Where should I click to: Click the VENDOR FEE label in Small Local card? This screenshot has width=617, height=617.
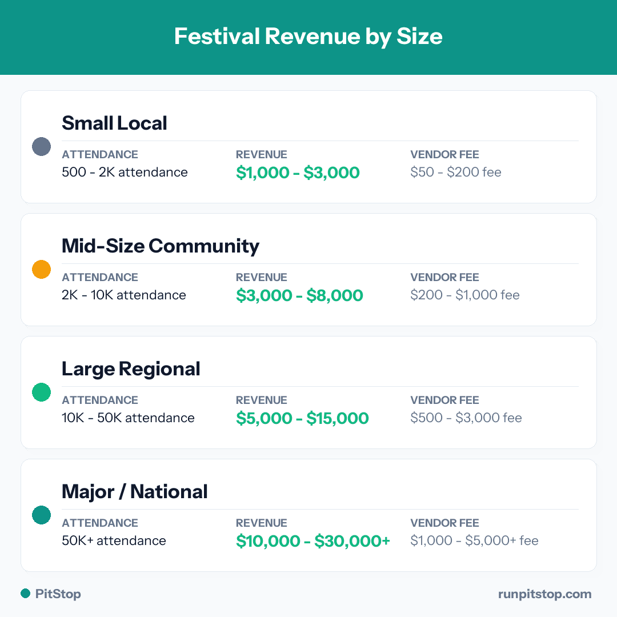coord(444,155)
